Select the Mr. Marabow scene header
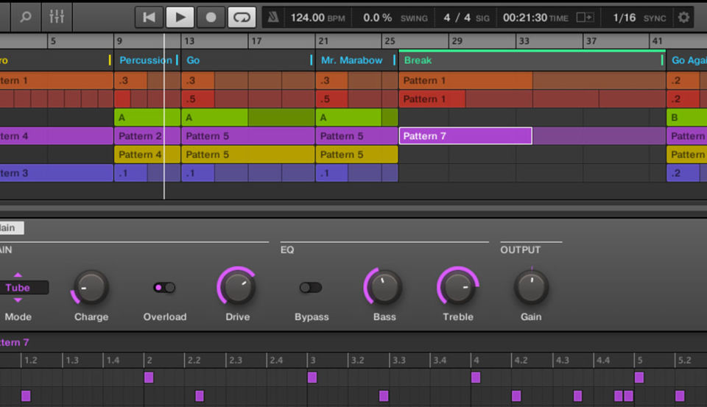Image resolution: width=707 pixels, height=407 pixels. [352, 60]
